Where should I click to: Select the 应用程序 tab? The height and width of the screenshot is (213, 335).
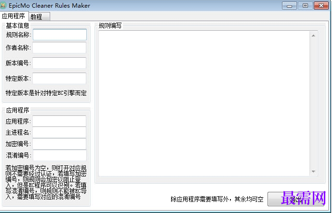14,16
